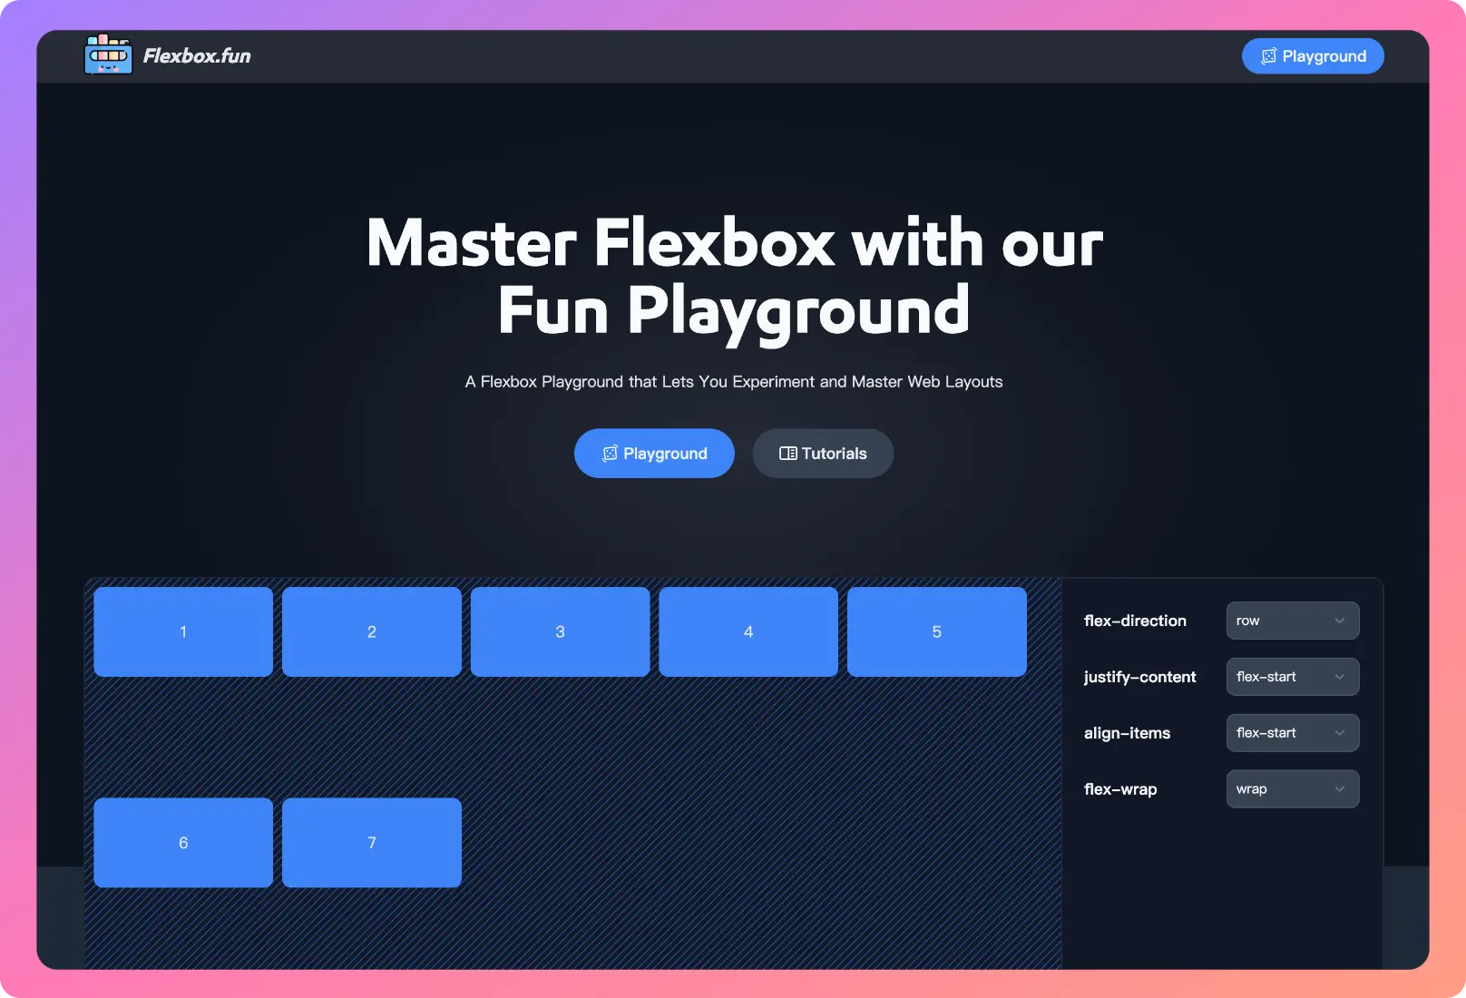Open the flex-wrap dropdown set to wrap

coord(1292,789)
